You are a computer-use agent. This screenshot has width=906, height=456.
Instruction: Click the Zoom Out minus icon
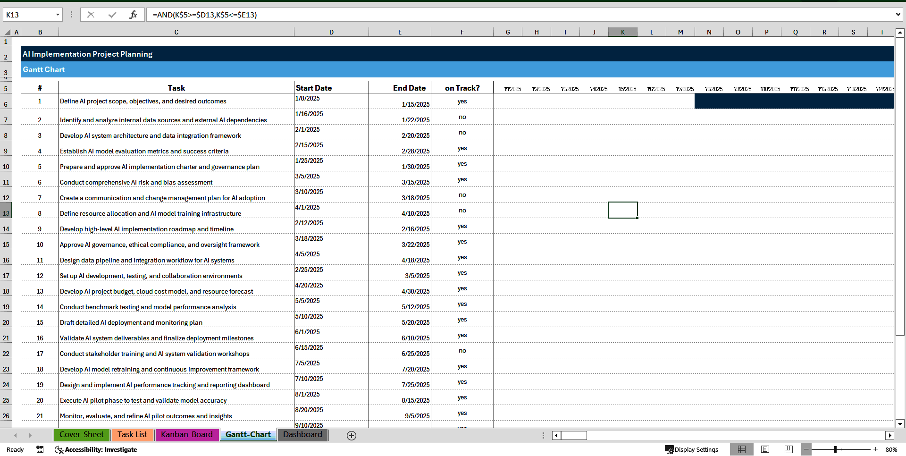point(807,449)
